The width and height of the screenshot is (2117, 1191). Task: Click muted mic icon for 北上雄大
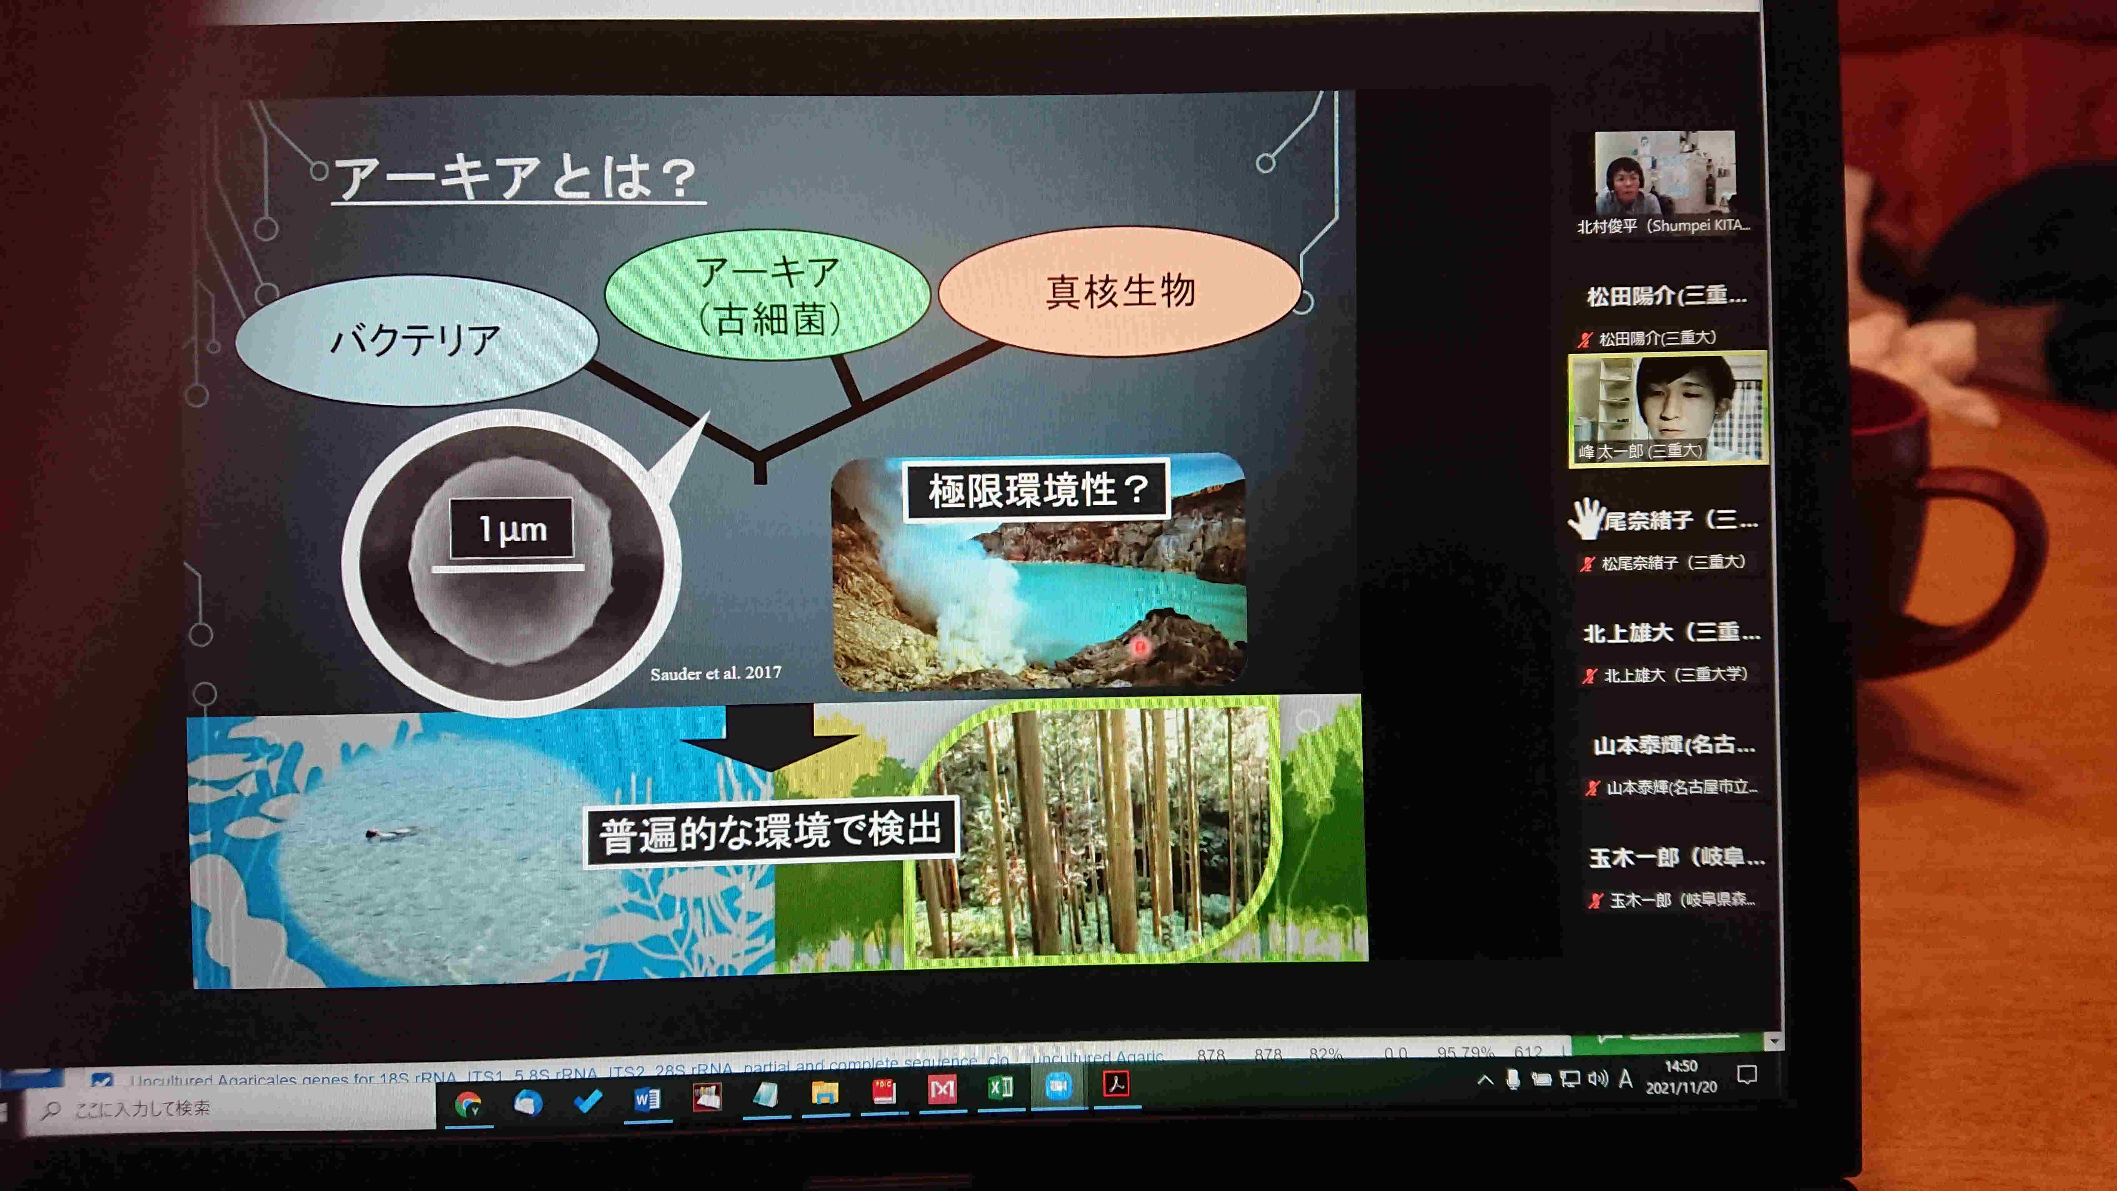point(1590,676)
